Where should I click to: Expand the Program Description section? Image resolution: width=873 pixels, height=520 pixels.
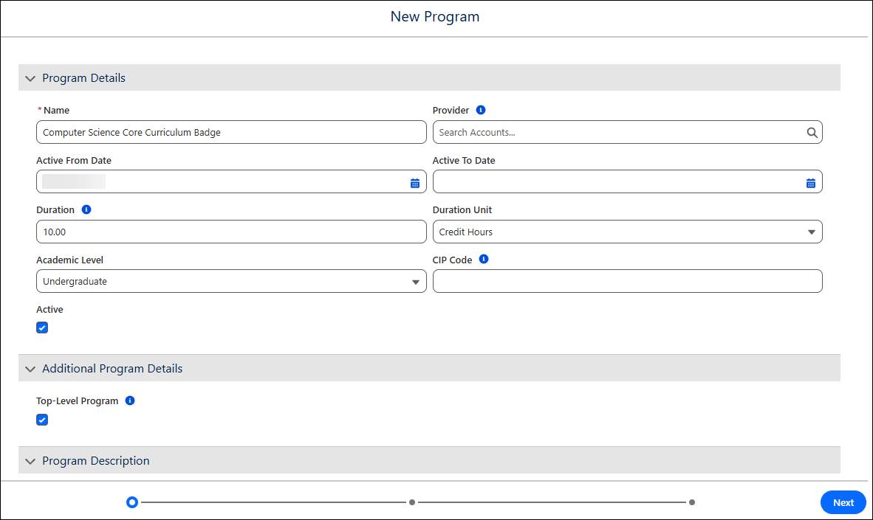pos(30,460)
